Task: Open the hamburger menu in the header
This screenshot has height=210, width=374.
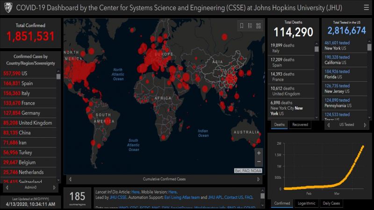Action: (x=367, y=7)
